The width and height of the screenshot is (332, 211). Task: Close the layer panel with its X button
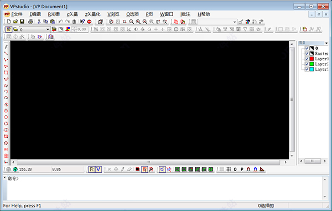click(326, 43)
